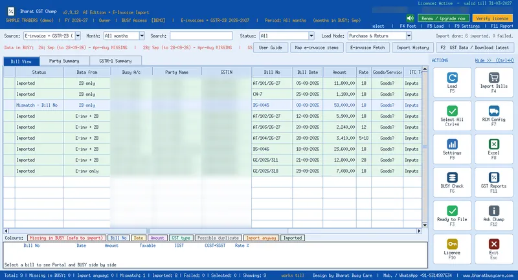Click the vertical scrollbar up arrow
Viewport: 518px width, 280px height.
(425, 69)
